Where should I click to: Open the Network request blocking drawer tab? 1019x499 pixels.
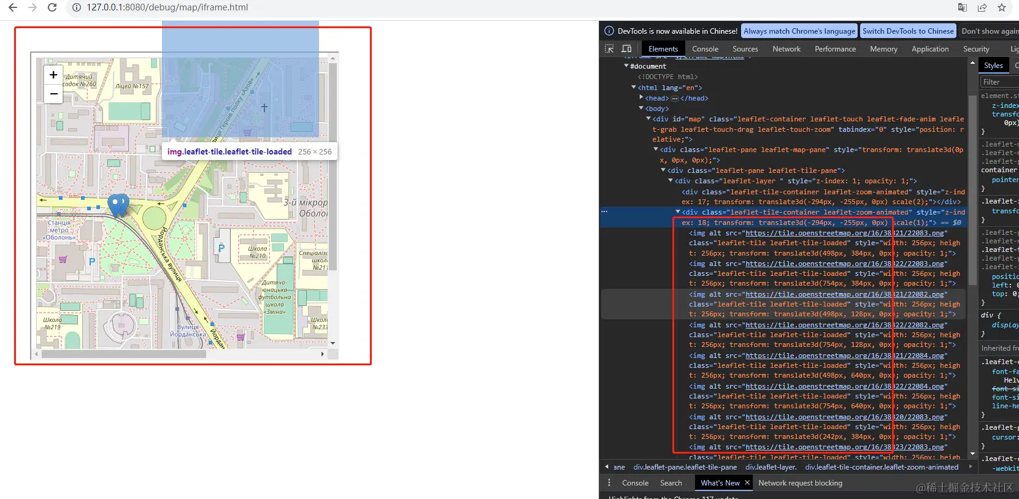(800, 483)
